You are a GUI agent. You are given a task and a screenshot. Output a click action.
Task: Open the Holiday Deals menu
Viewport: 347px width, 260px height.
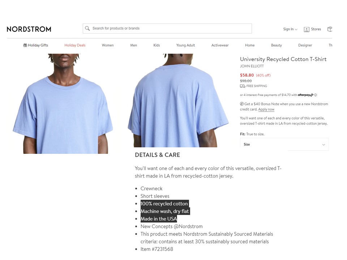point(75,45)
